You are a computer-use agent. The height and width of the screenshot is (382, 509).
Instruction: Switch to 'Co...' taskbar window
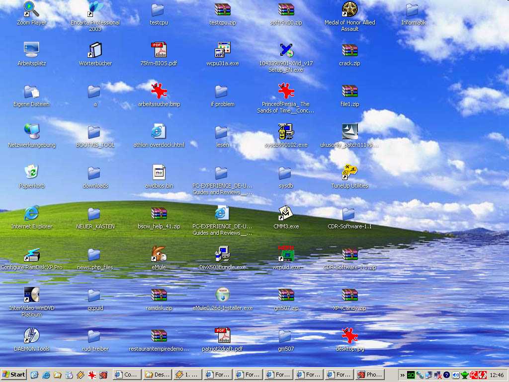click(127, 375)
